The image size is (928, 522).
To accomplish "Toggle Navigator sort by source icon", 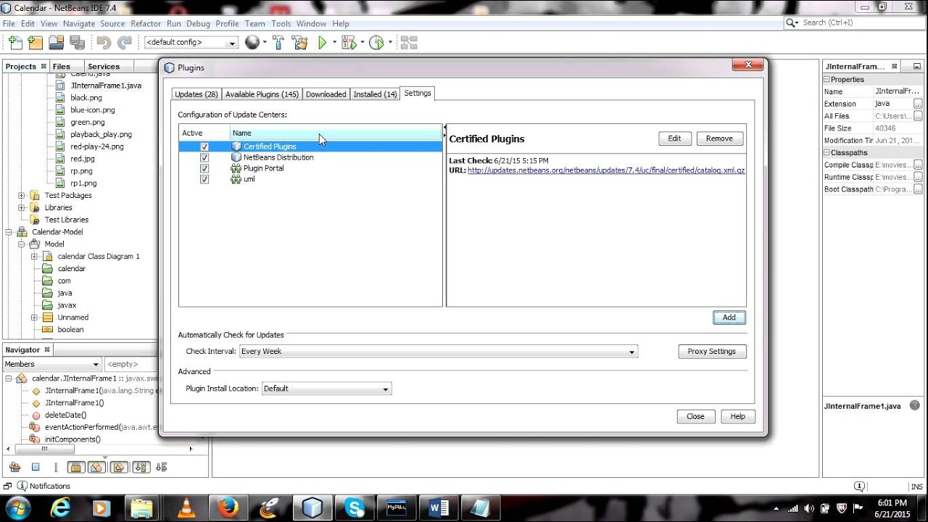I will (161, 467).
